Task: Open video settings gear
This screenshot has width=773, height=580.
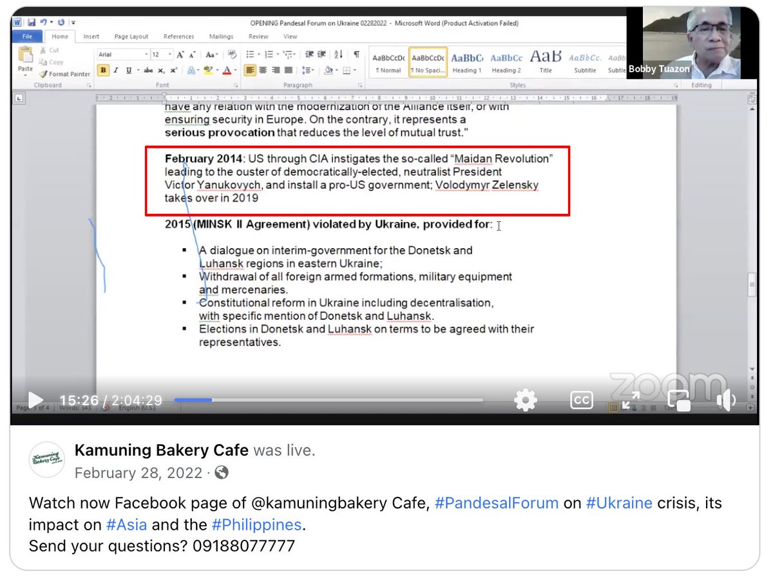Action: coord(526,400)
